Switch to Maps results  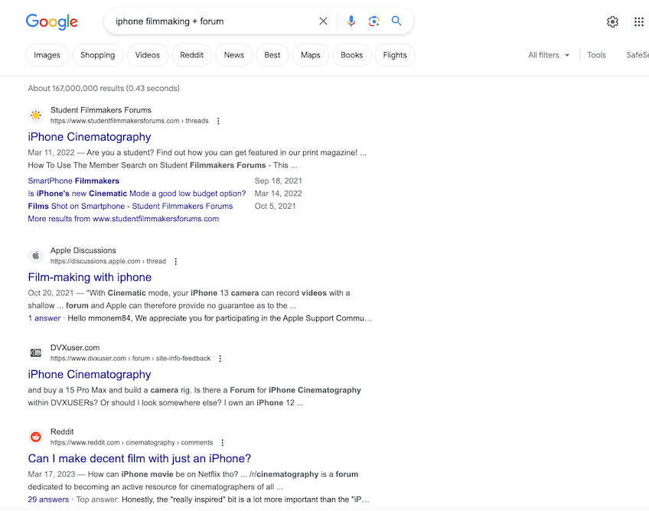tap(311, 55)
